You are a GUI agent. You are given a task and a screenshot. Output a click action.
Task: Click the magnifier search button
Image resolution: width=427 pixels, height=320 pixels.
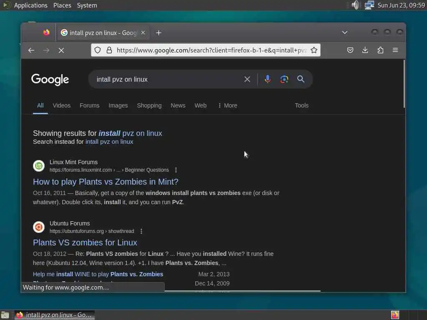click(301, 79)
